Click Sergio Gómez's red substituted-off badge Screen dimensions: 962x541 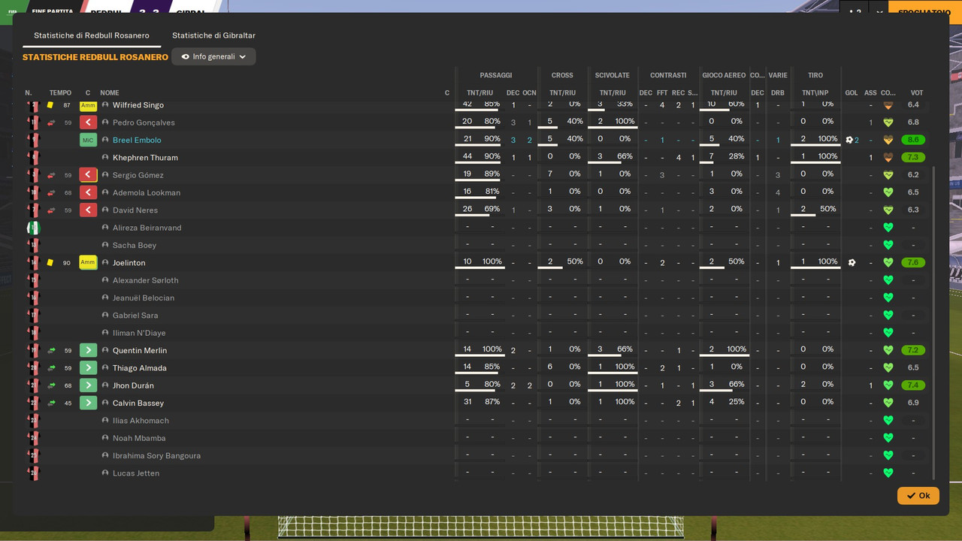88,175
